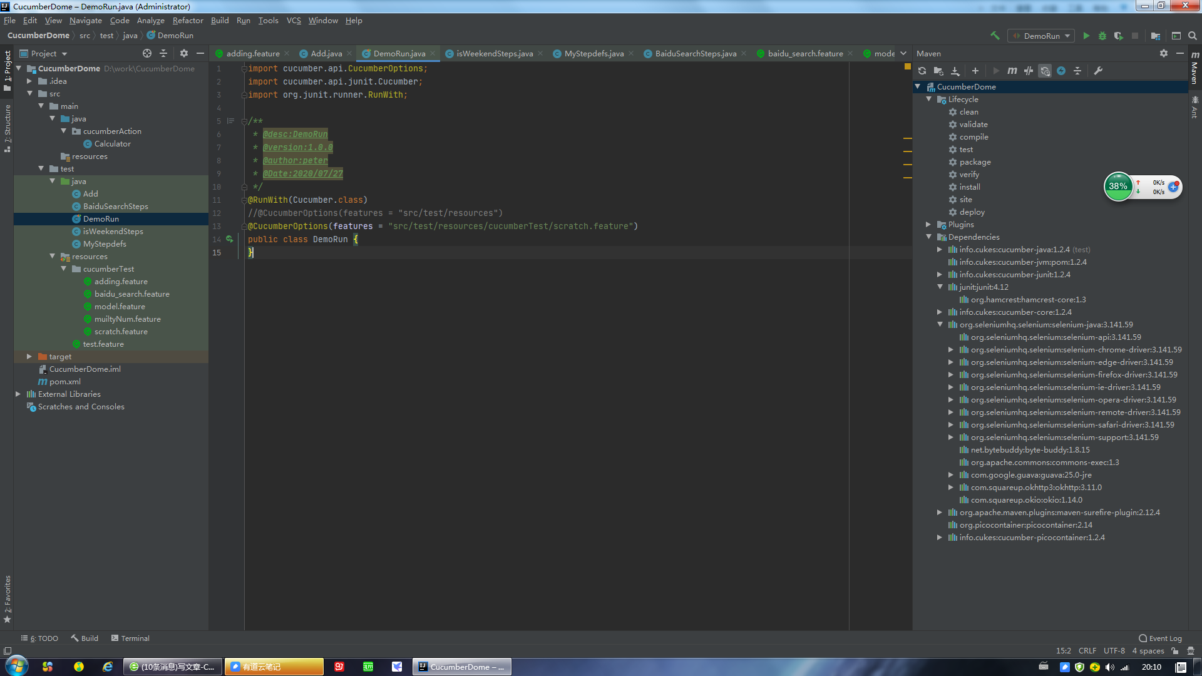The image size is (1202, 676).
Task: Expand the target folder in project tree
Action: point(29,356)
